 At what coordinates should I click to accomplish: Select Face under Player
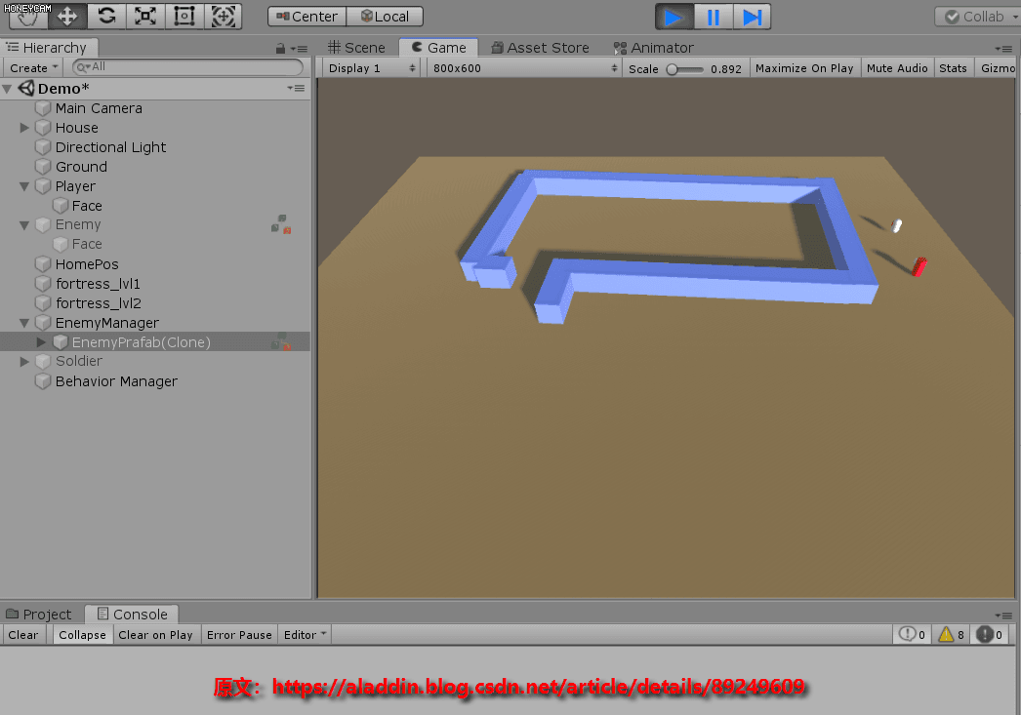click(87, 206)
